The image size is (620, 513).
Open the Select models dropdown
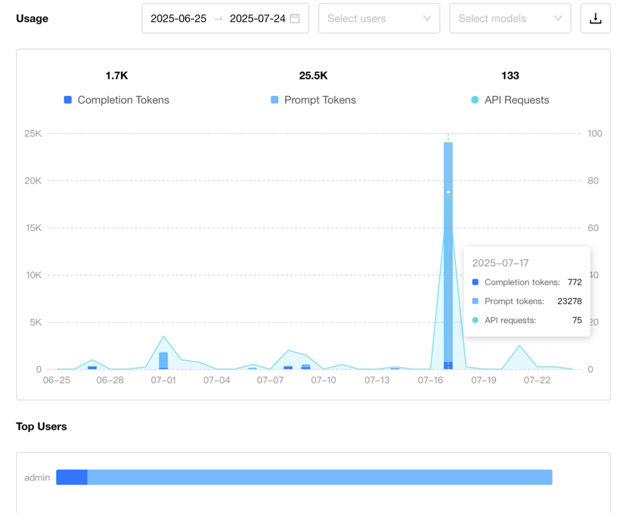tap(510, 18)
